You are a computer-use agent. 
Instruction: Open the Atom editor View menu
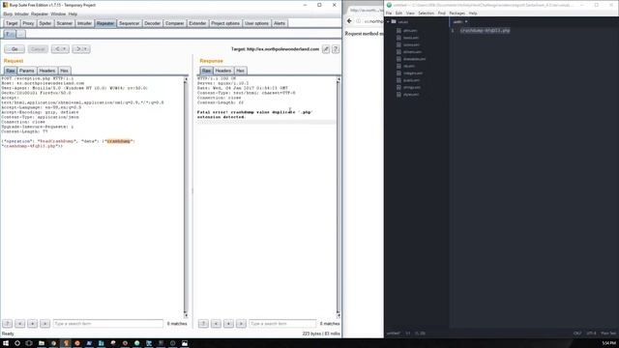click(410, 13)
